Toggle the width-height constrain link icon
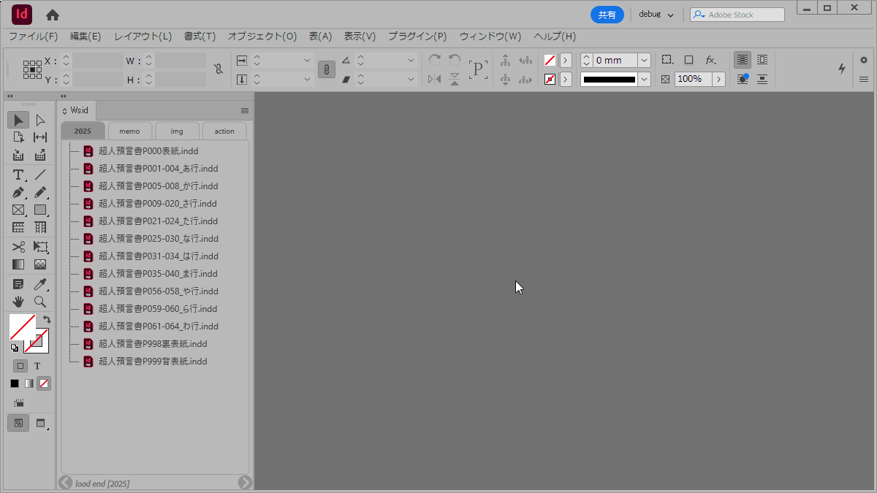This screenshot has height=493, width=877. (x=218, y=69)
